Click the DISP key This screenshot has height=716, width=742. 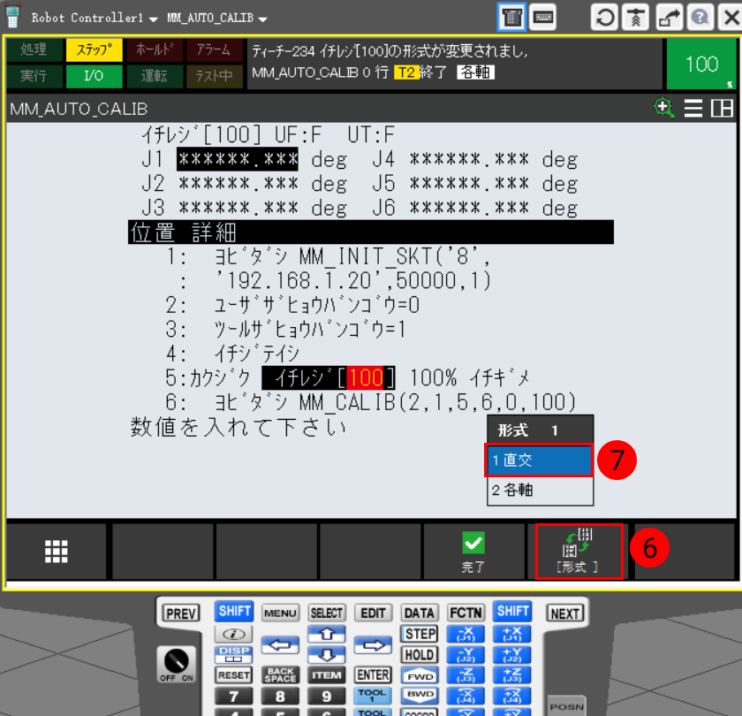pyautogui.click(x=234, y=654)
